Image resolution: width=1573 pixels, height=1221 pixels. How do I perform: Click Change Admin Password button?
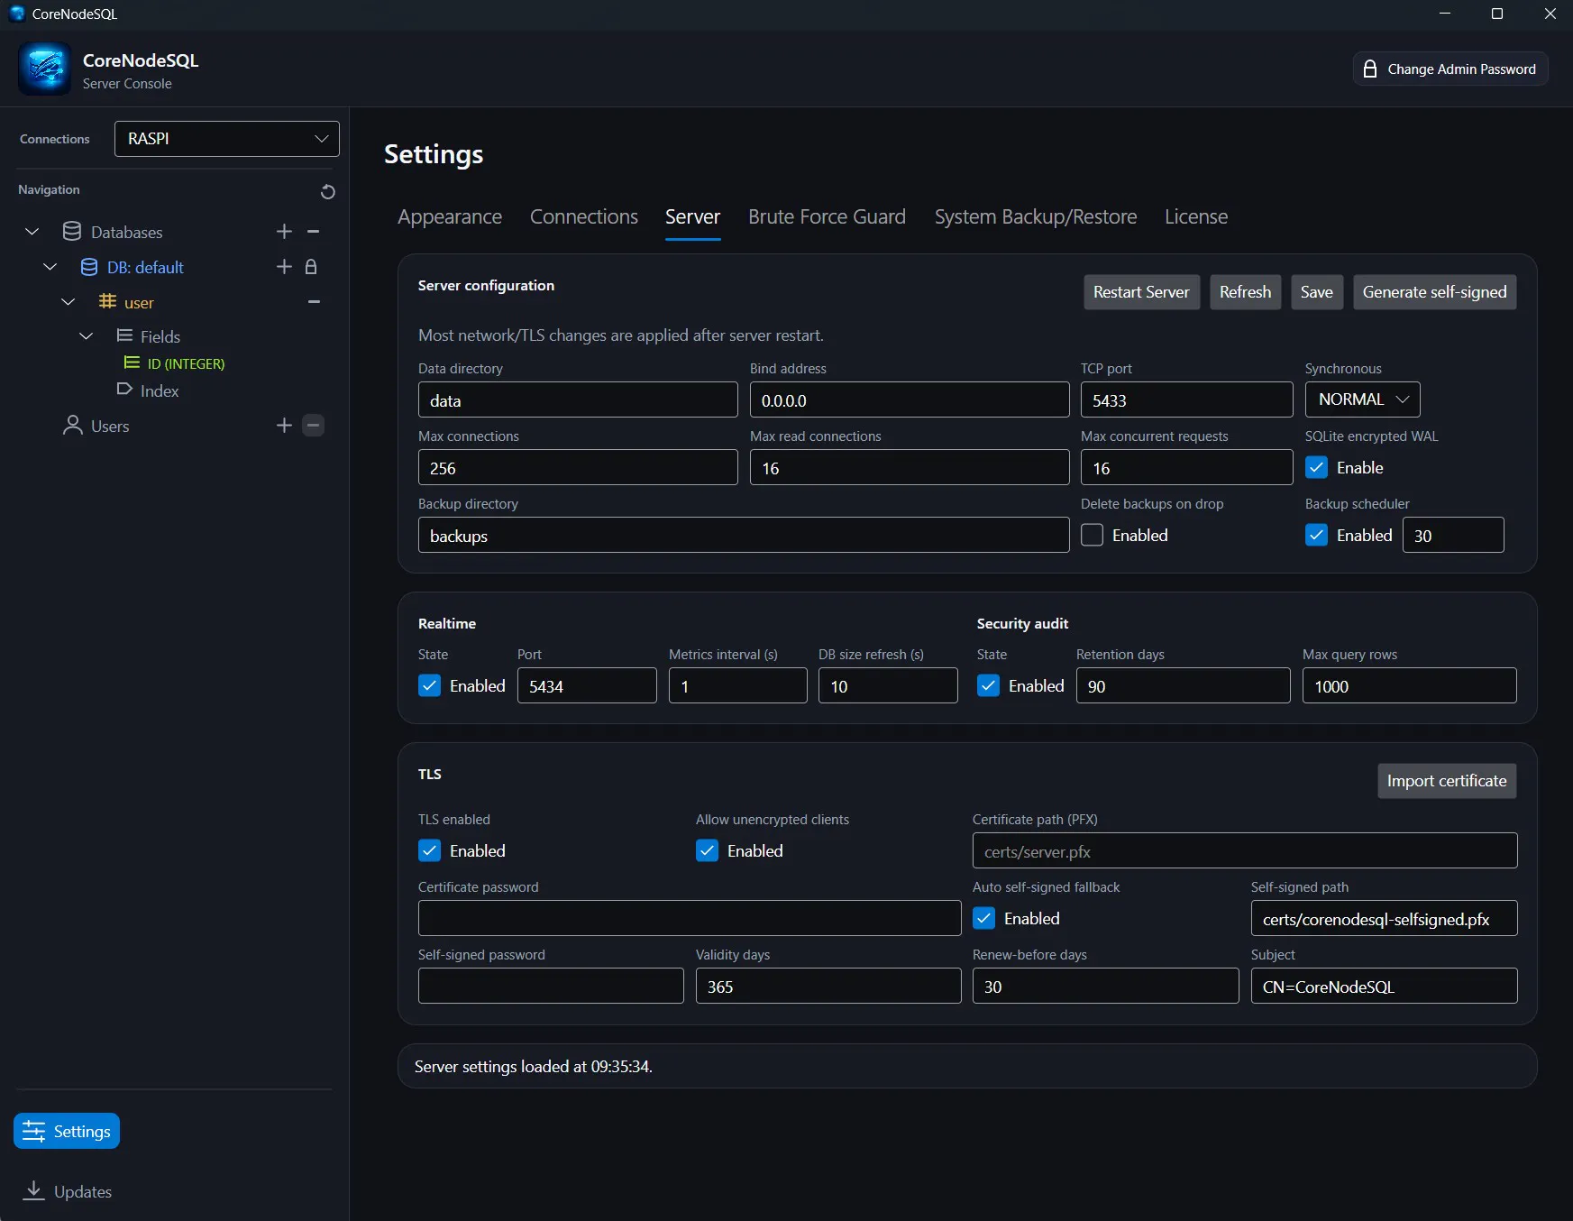tap(1450, 69)
